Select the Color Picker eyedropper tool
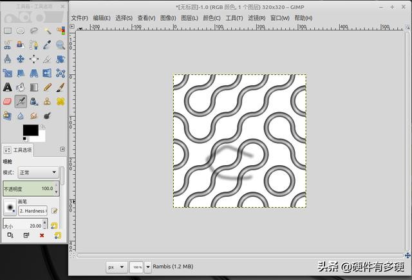 point(47,45)
